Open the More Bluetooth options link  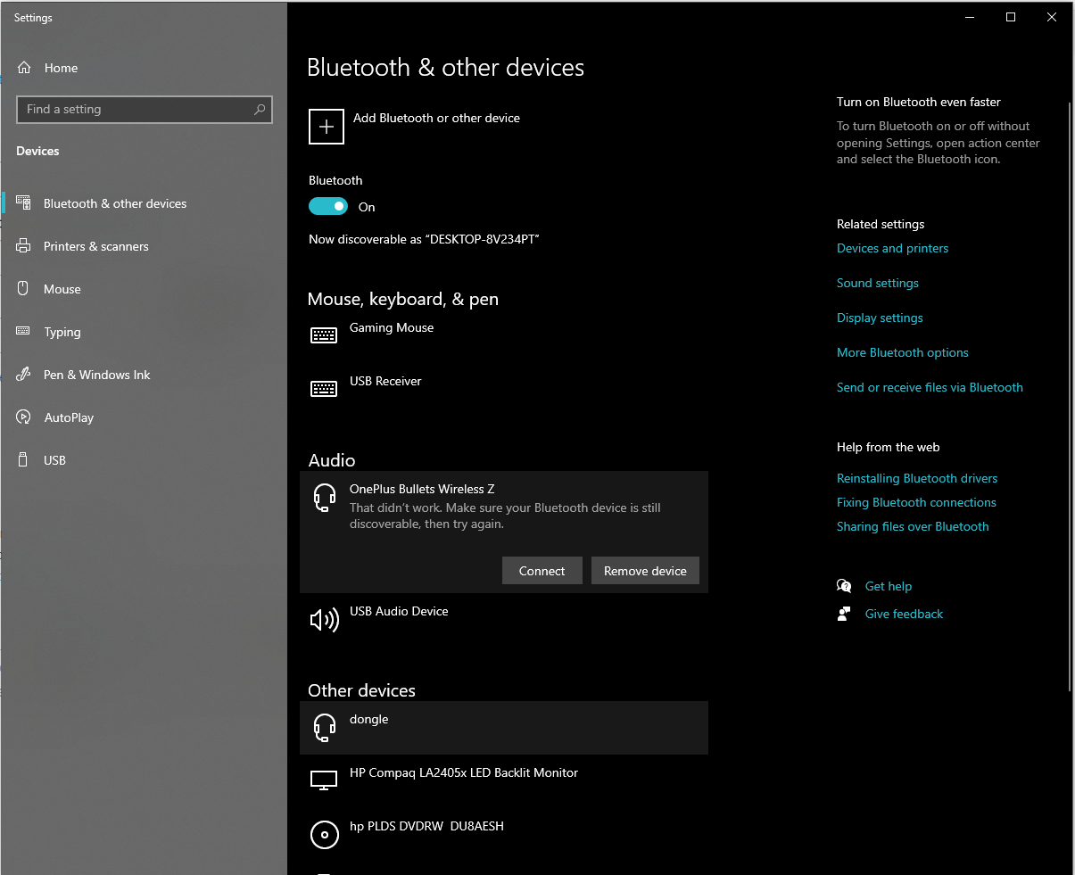click(902, 352)
